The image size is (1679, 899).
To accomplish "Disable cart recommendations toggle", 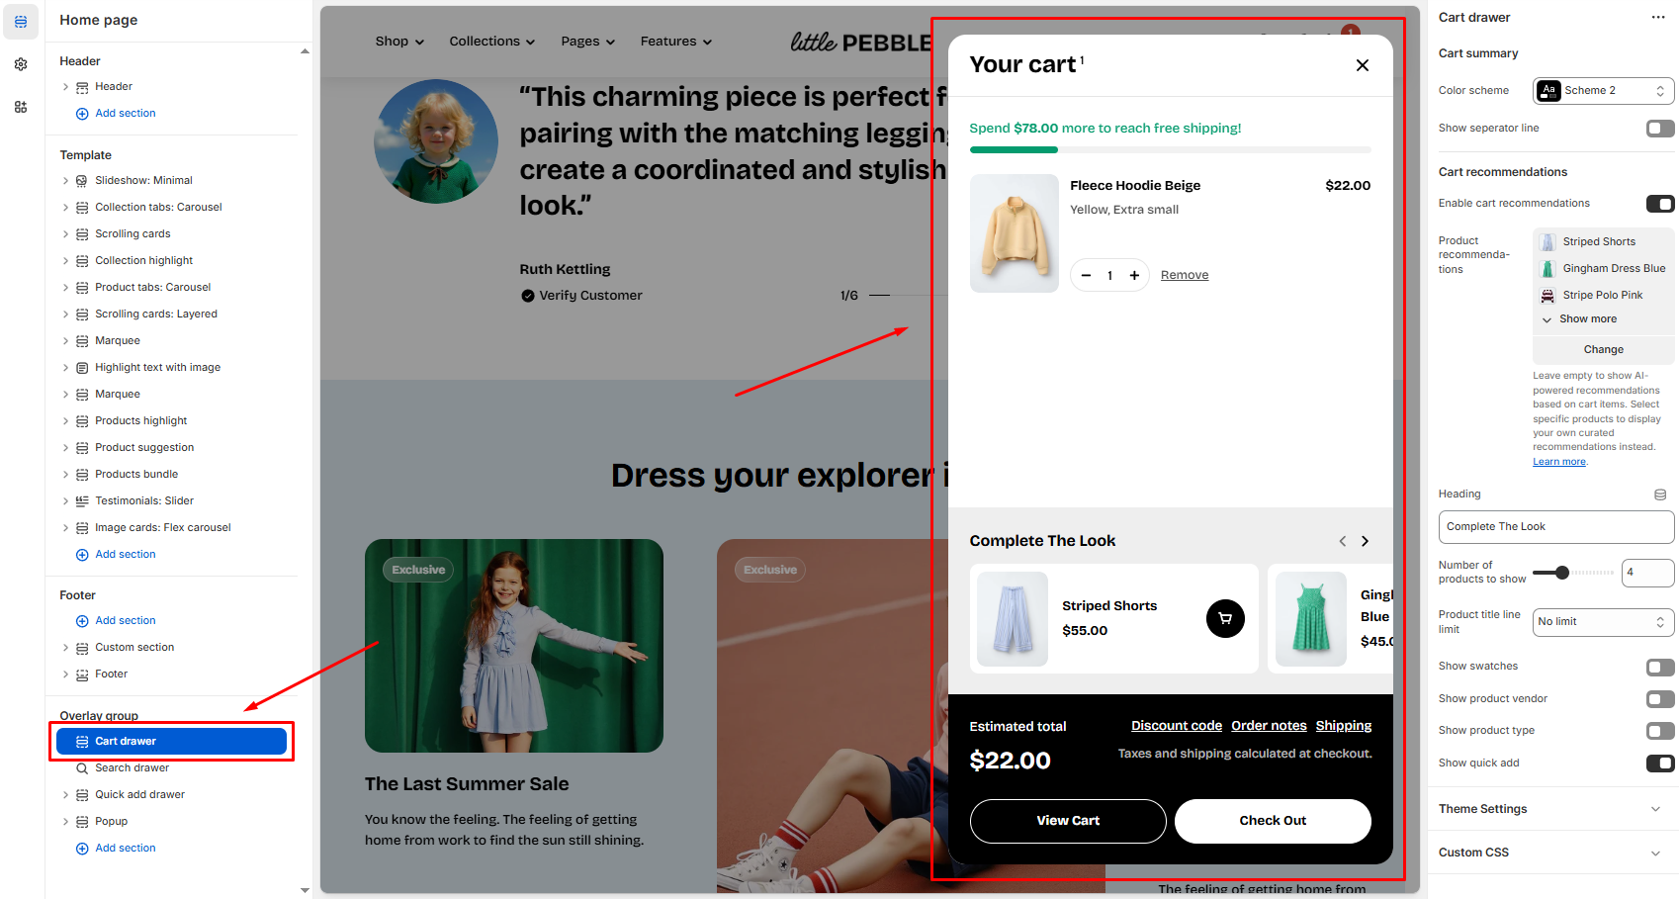I will tap(1659, 204).
